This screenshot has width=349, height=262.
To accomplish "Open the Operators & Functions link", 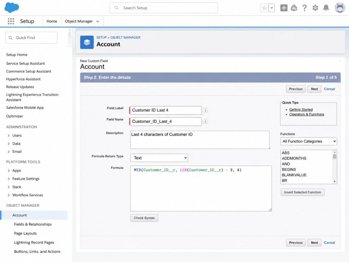I will pos(306,114).
